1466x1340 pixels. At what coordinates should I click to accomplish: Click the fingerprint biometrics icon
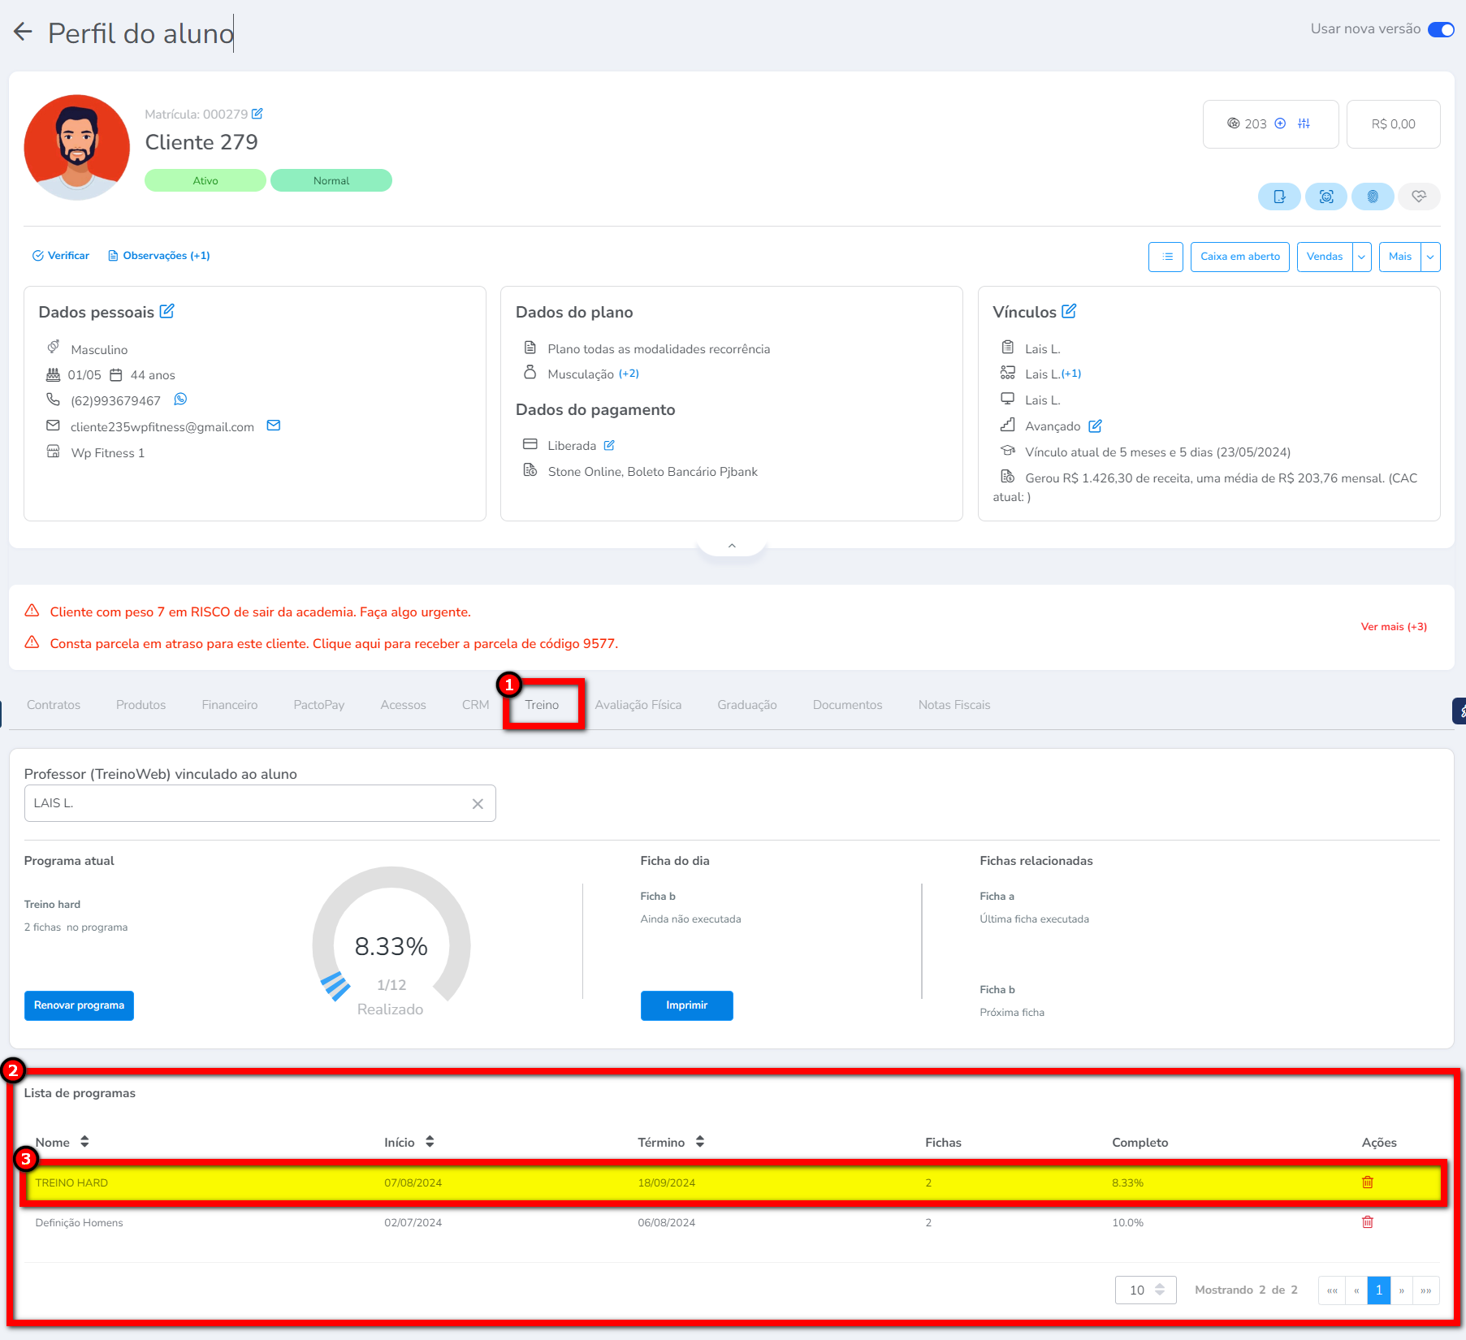click(1373, 197)
